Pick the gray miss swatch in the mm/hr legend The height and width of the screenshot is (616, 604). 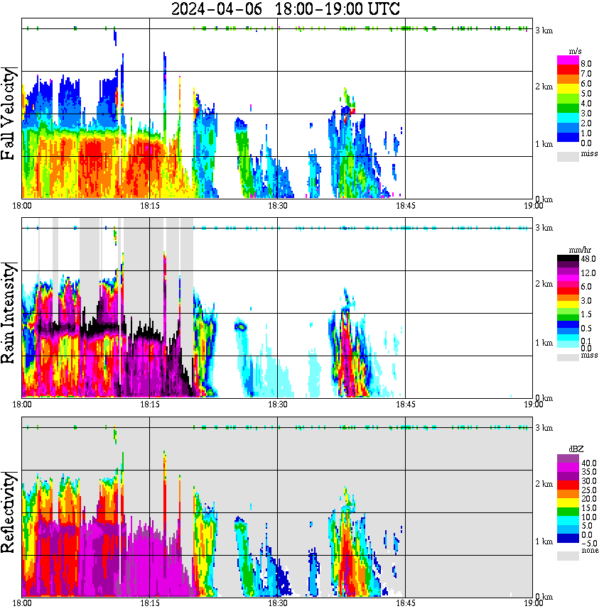[x=568, y=358]
